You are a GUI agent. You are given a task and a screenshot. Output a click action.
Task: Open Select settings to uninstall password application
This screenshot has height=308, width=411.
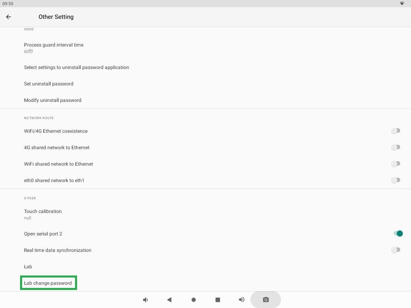(77, 67)
